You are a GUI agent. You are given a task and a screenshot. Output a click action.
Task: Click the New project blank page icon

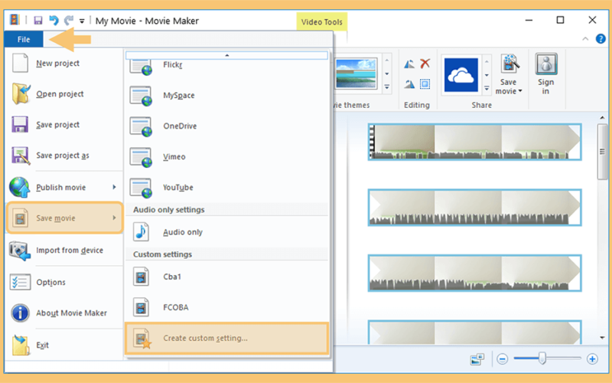[21, 63]
